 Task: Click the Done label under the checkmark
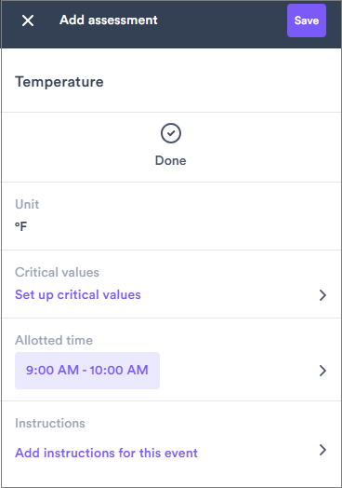170,160
